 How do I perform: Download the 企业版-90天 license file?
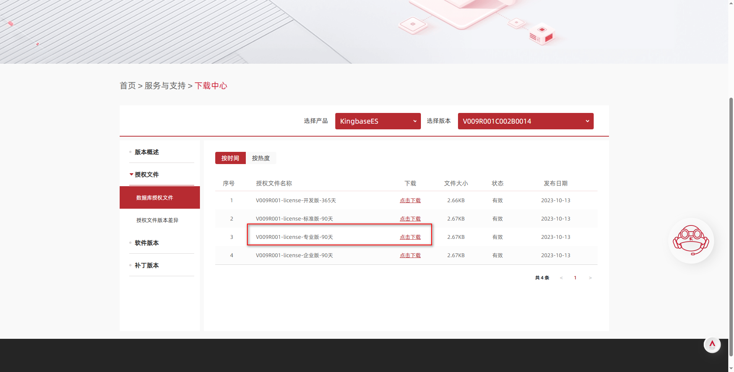coord(410,255)
